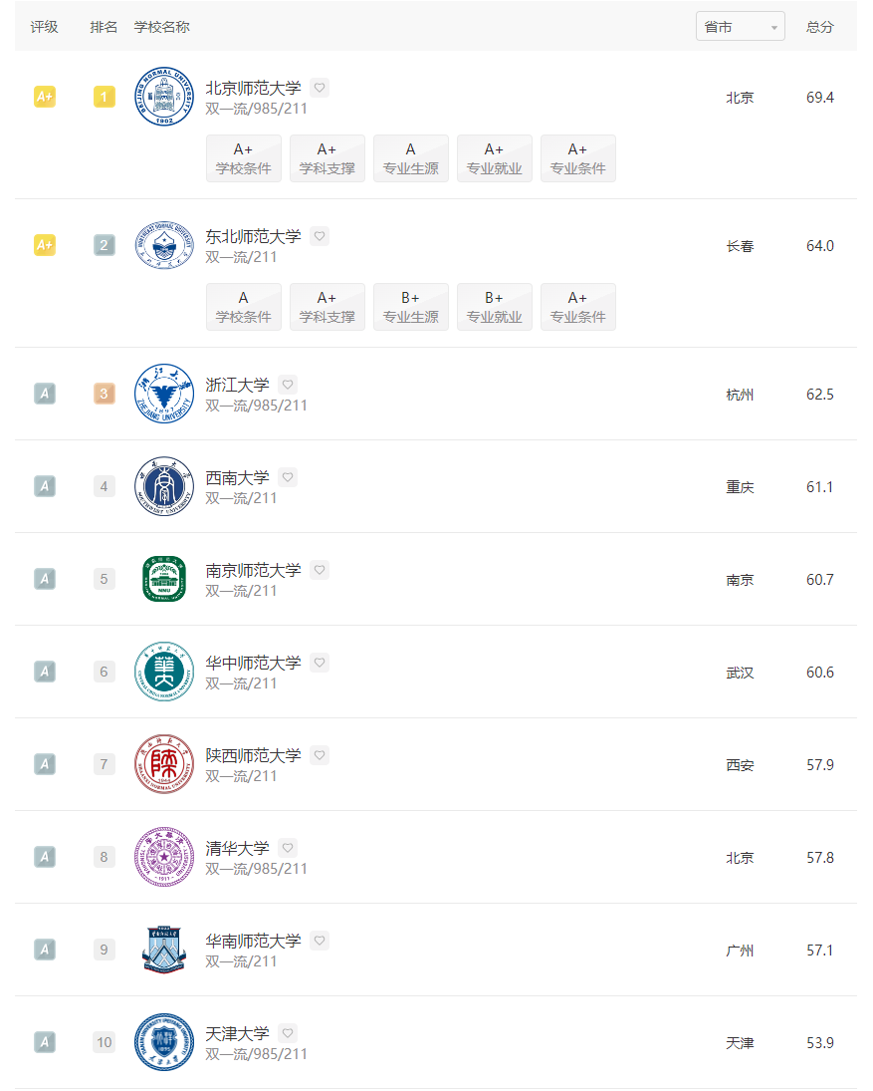873x1091 pixels.
Task: Open the 省市 dropdown filter
Action: pos(741,27)
